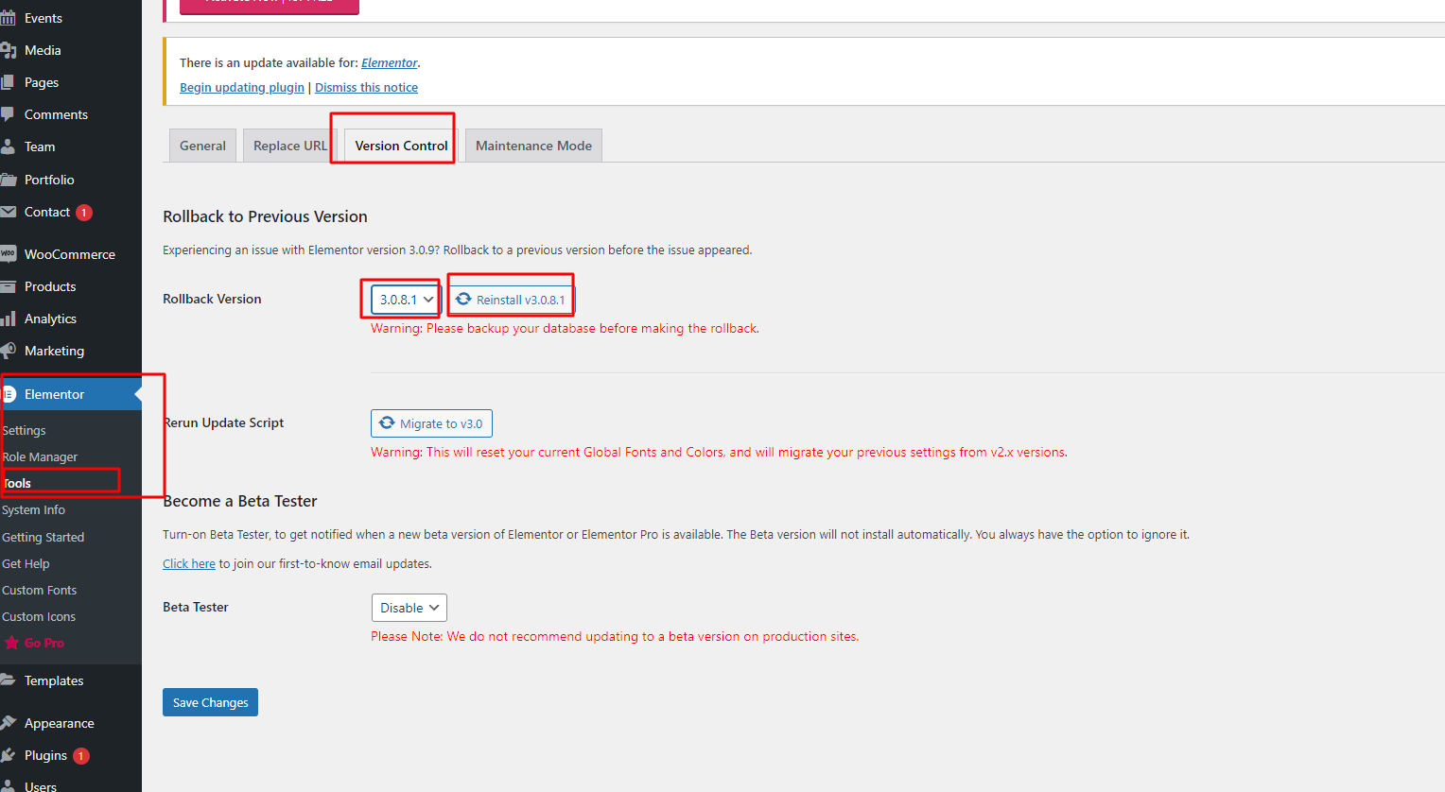Image resolution: width=1445 pixels, height=792 pixels.
Task: Click the Plugins plug icon
Action: click(x=8, y=755)
